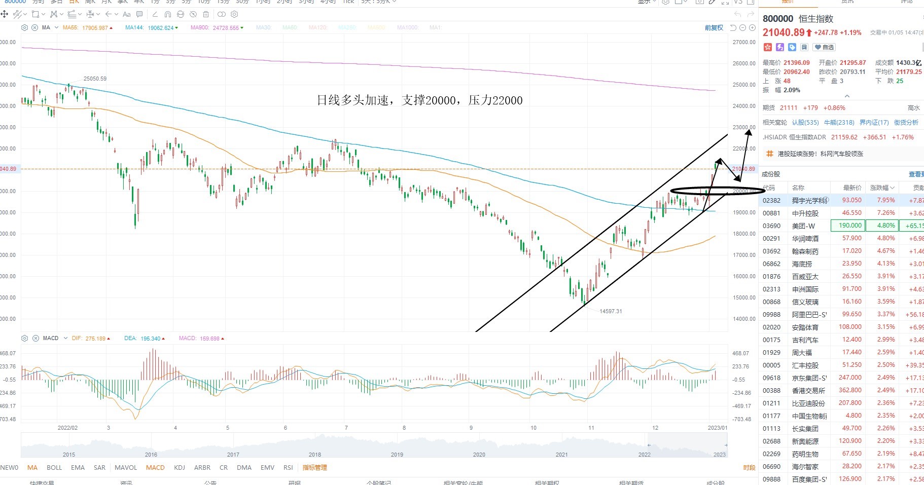Hide all drawings with crossed-eye icon
The width and height of the screenshot is (924, 485).
tap(193, 14)
